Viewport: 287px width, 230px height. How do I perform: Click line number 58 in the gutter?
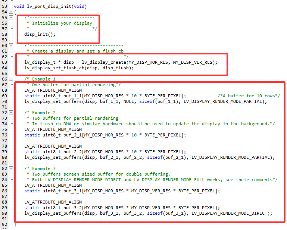pyautogui.click(x=4, y=34)
